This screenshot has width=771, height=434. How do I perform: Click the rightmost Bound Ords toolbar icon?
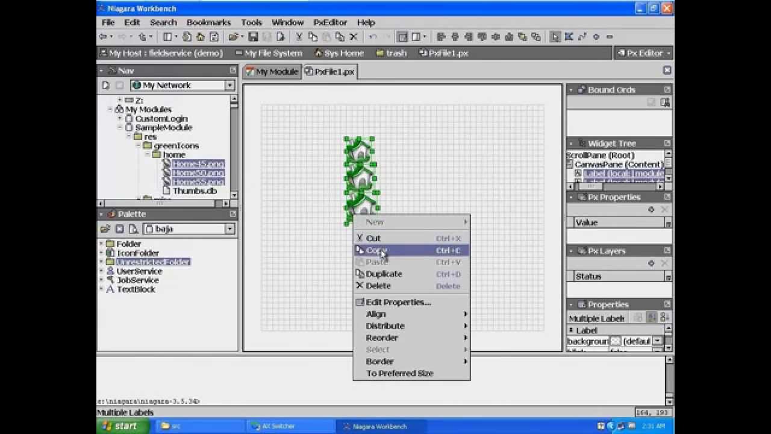tap(665, 102)
